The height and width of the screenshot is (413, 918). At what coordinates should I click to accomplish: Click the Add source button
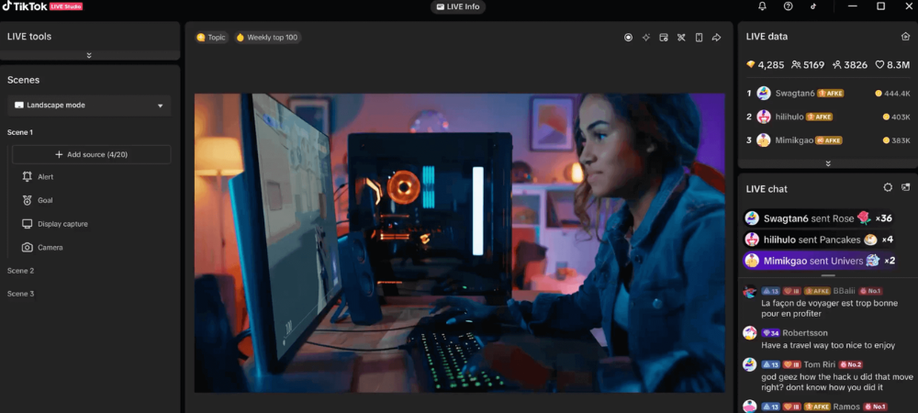pos(90,154)
